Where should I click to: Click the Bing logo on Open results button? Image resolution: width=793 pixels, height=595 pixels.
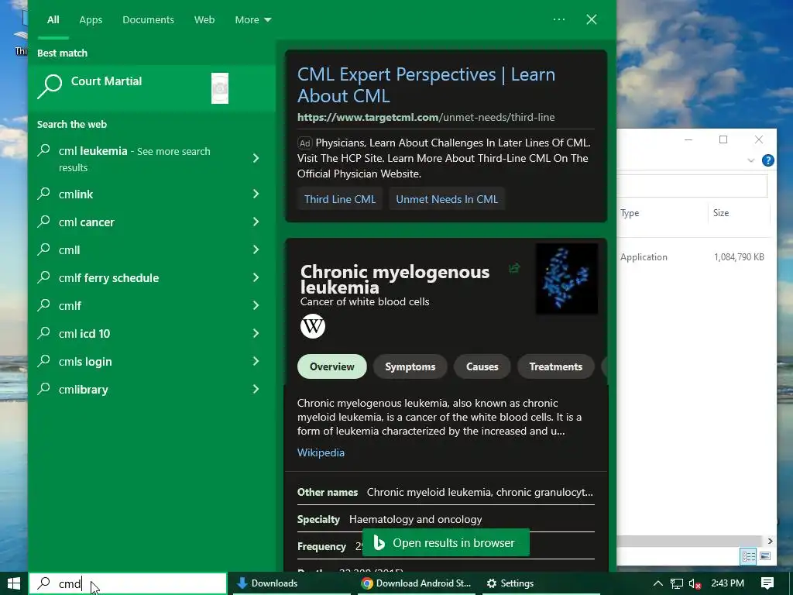point(379,542)
